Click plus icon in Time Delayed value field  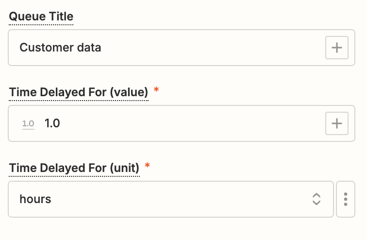[x=336, y=123]
